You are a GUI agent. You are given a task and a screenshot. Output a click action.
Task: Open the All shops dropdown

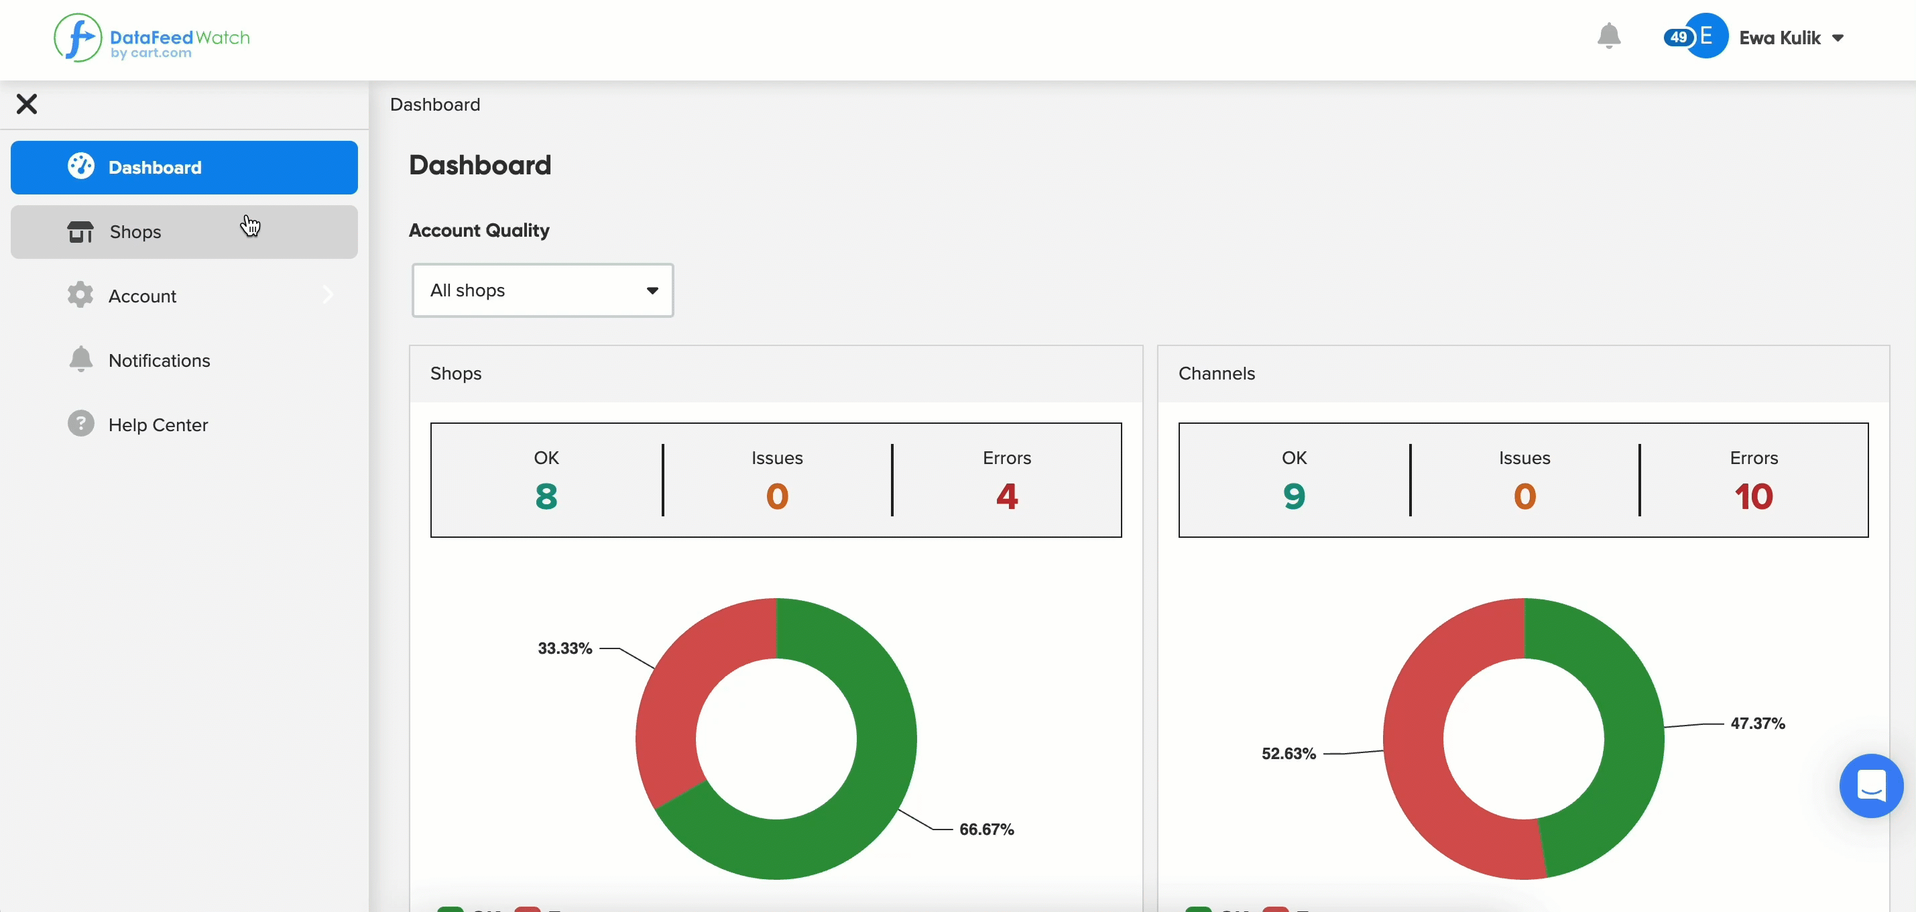(x=543, y=290)
